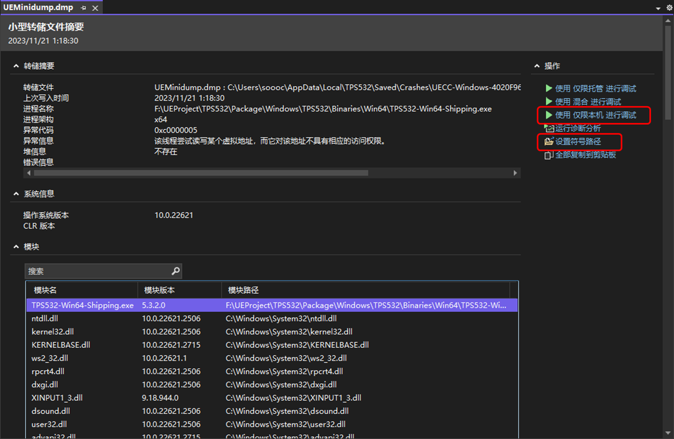Select the UEMinidump.dmp document tab
The image size is (674, 439).
point(37,7)
